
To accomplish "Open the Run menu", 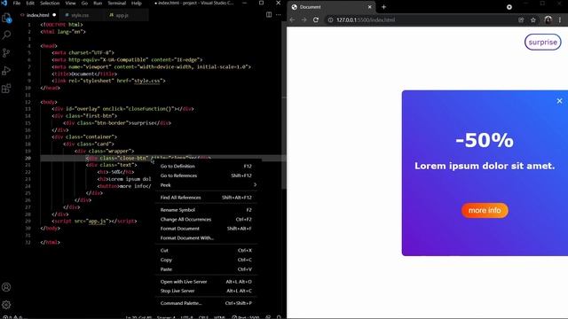I will click(98, 3).
